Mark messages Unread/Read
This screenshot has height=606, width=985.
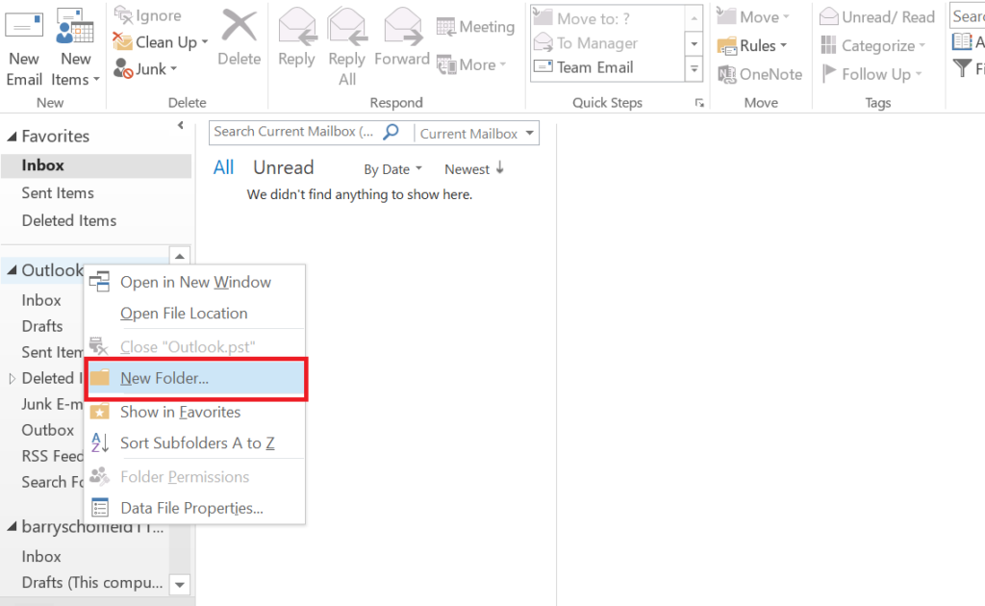875,15
